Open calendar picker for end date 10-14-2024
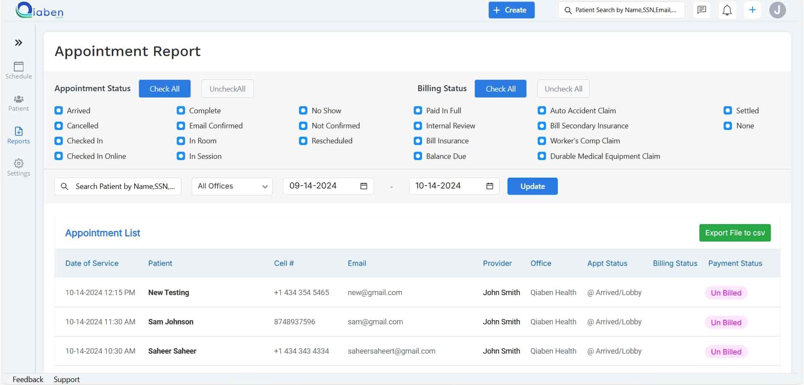 490,186
